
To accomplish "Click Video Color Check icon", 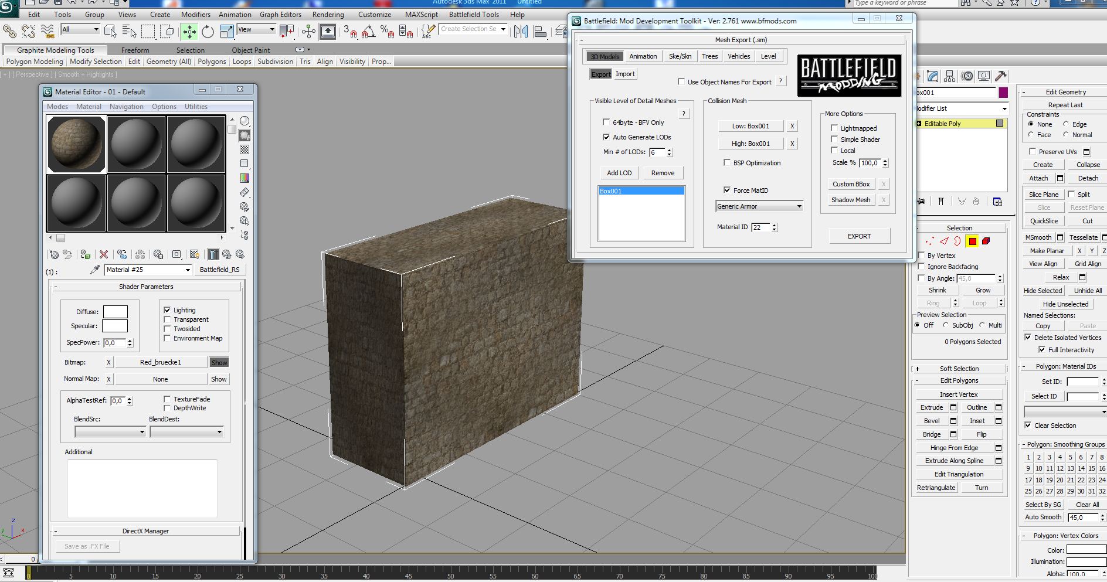I will click(245, 178).
